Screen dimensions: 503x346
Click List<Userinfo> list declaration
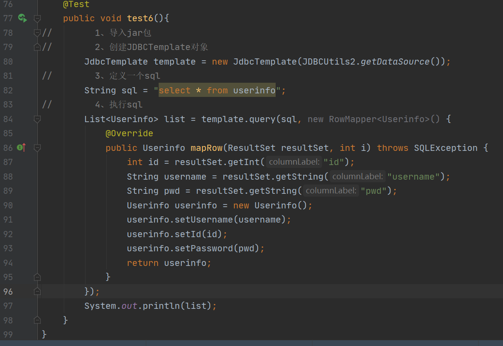coord(135,119)
